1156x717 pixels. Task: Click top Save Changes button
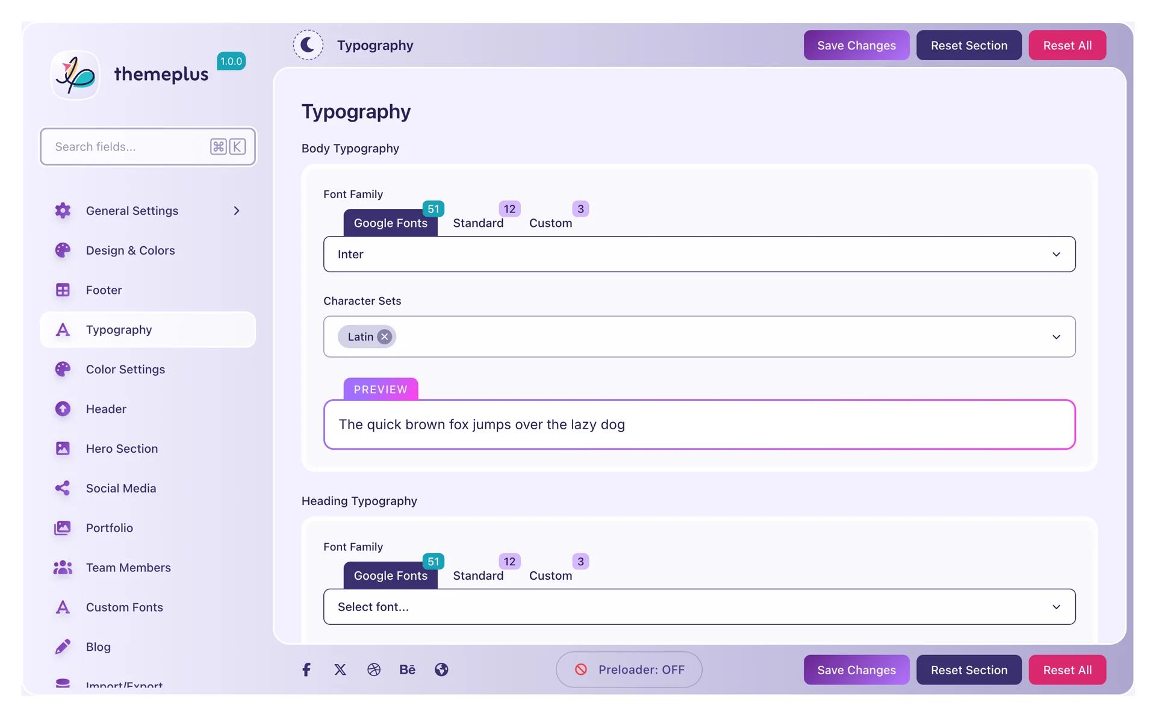pos(856,45)
